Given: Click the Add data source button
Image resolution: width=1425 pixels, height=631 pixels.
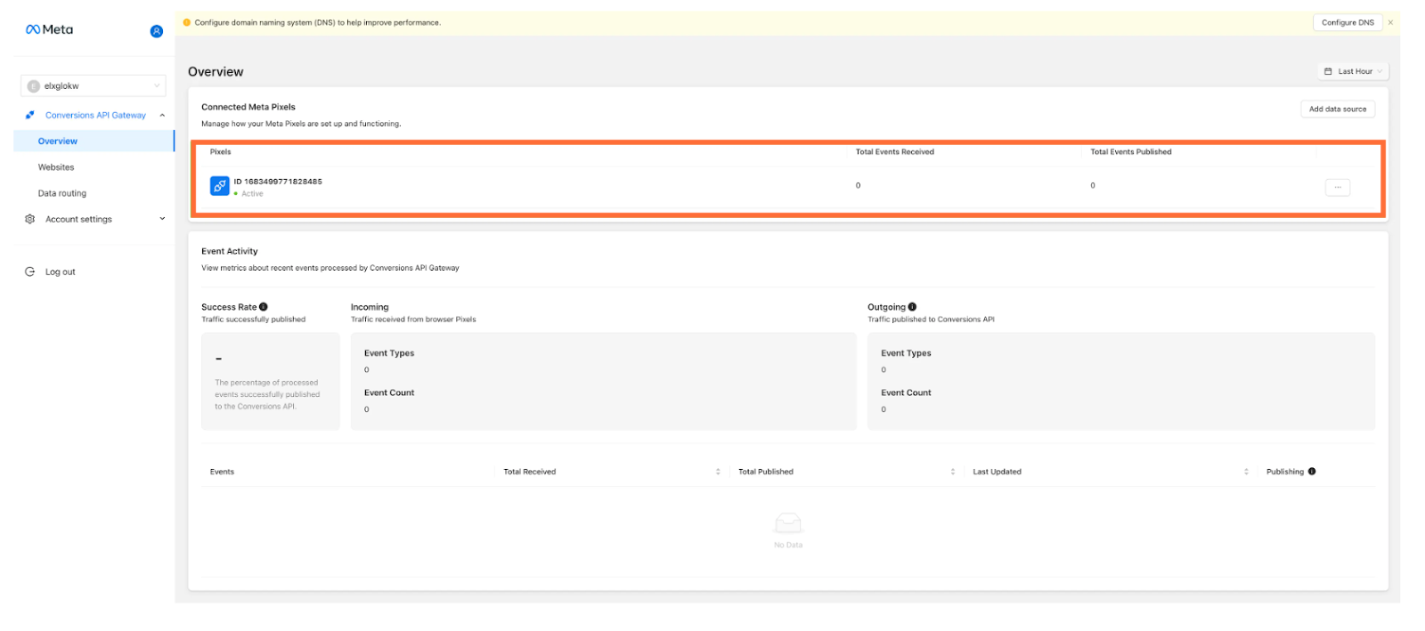Looking at the screenshot, I should 1338,109.
